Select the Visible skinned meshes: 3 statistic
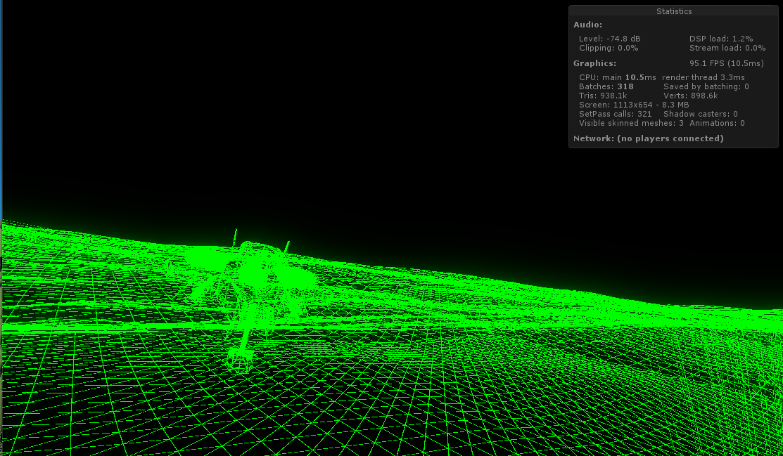The image size is (783, 456). click(x=631, y=123)
